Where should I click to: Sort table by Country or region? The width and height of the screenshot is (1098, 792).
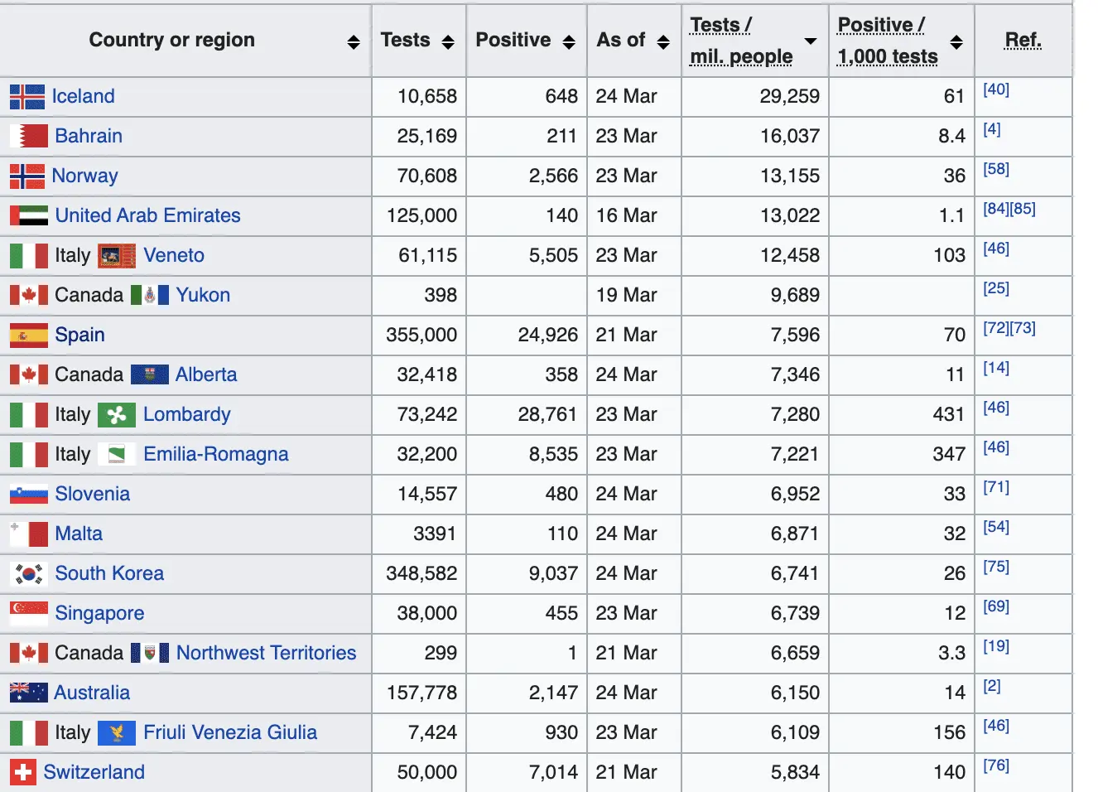click(x=354, y=42)
